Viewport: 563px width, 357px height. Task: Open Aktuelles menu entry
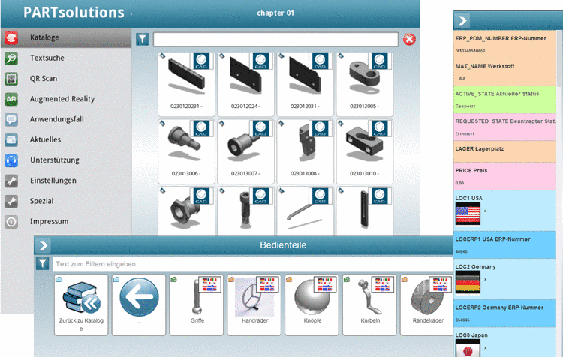[66, 140]
